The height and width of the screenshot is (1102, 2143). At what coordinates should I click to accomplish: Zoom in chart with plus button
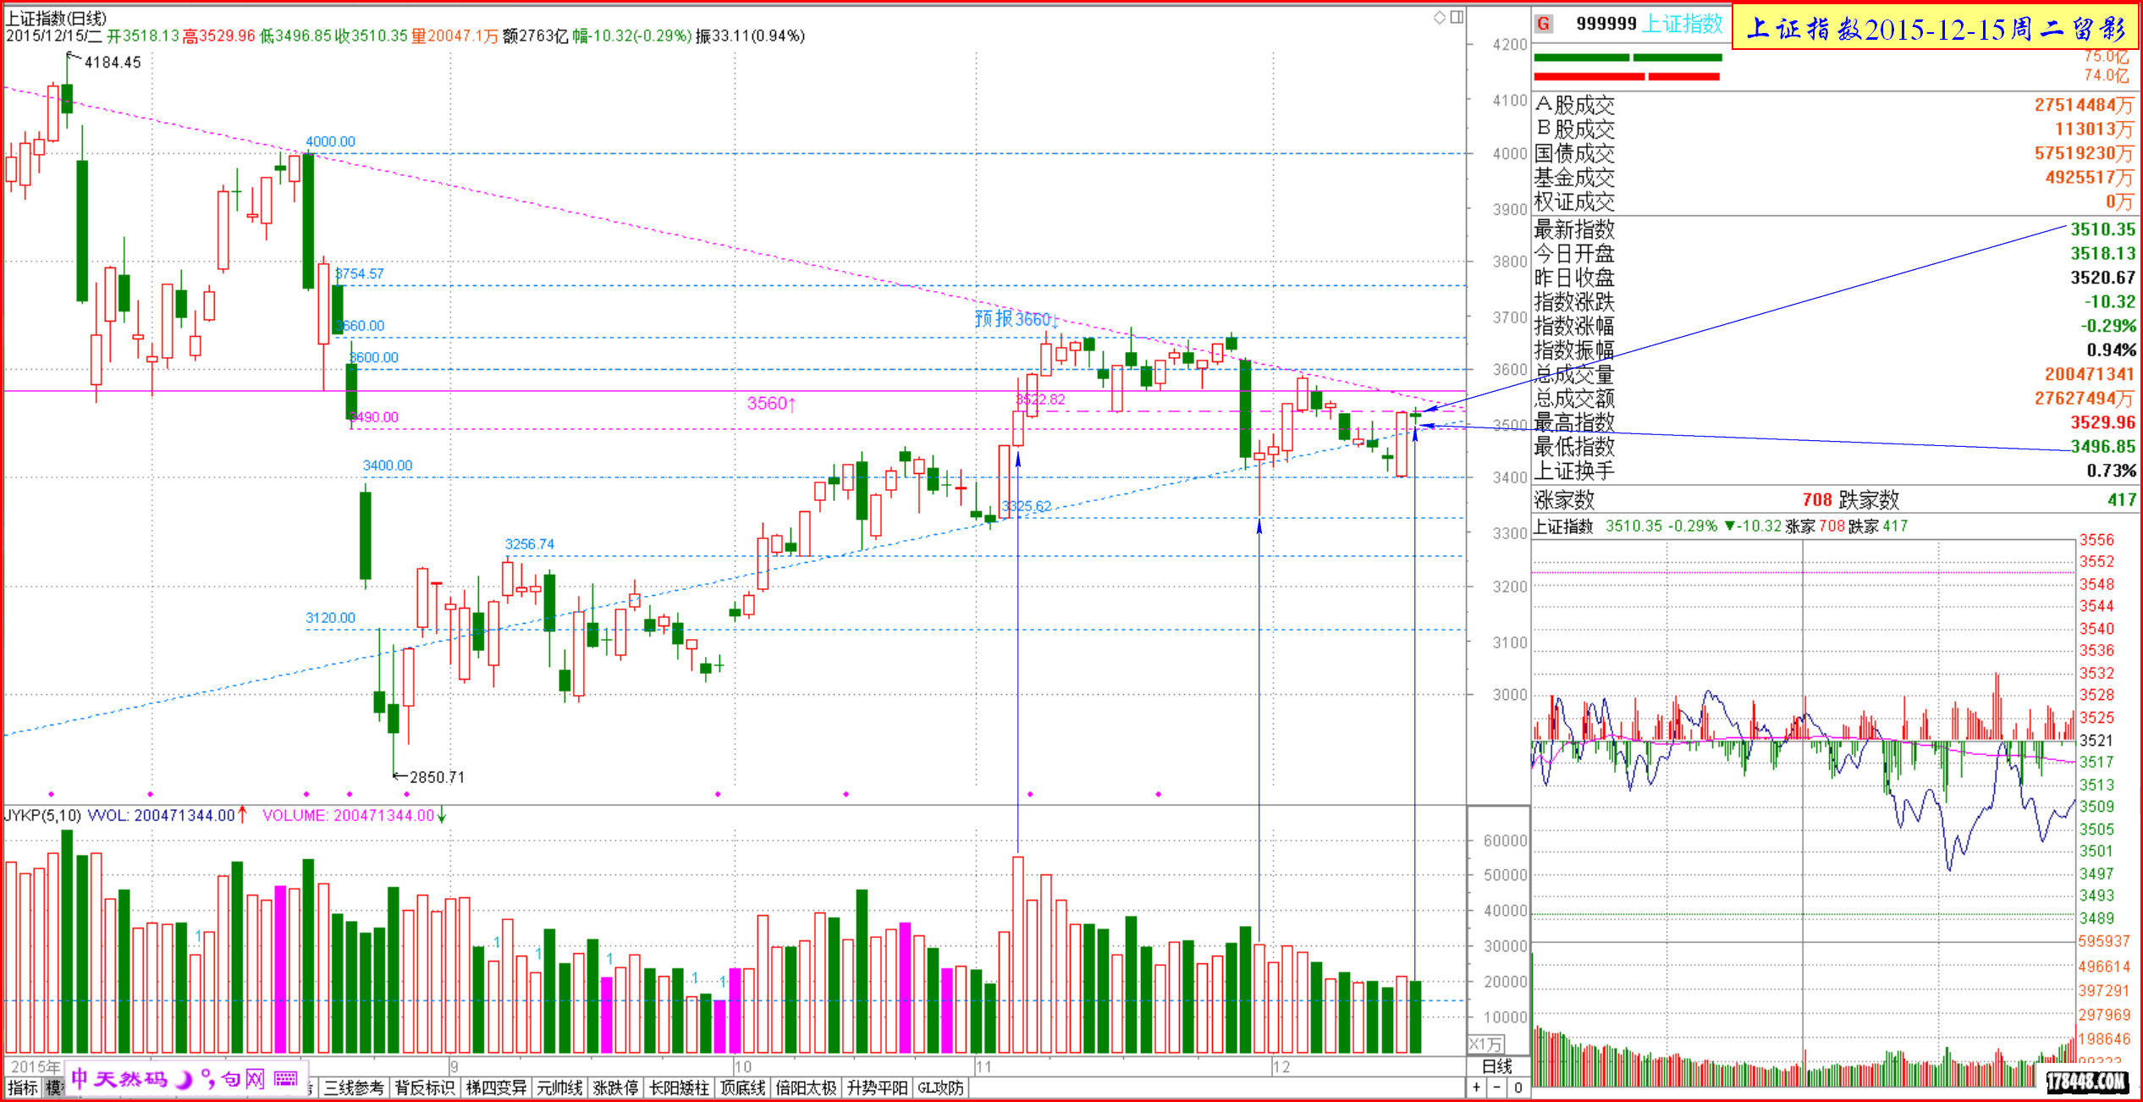click(1477, 1088)
